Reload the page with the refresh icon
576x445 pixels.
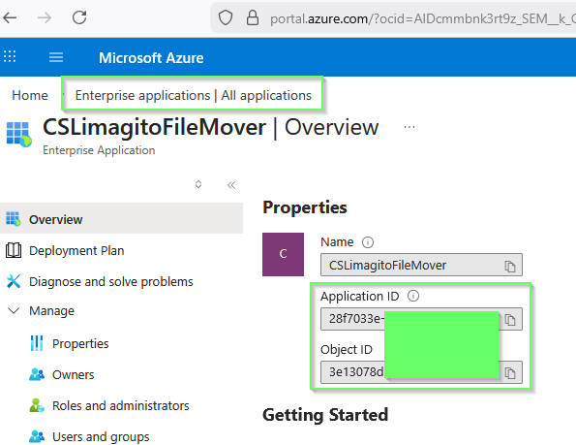click(x=79, y=17)
